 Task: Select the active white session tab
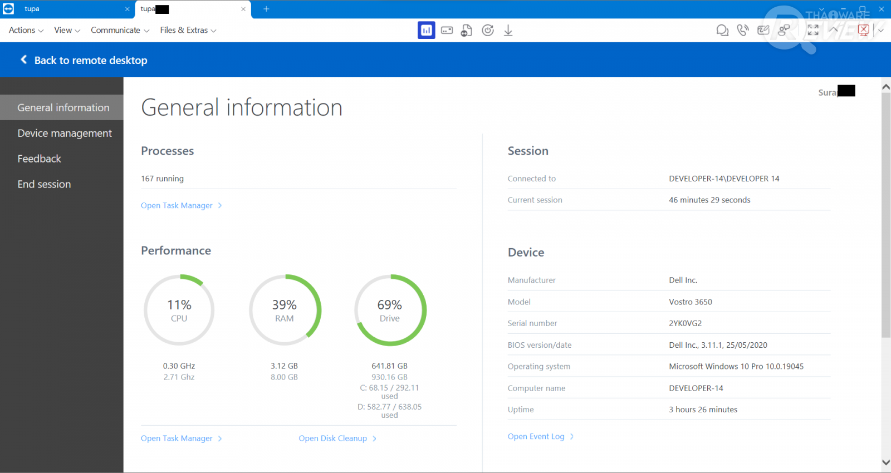[x=193, y=9]
